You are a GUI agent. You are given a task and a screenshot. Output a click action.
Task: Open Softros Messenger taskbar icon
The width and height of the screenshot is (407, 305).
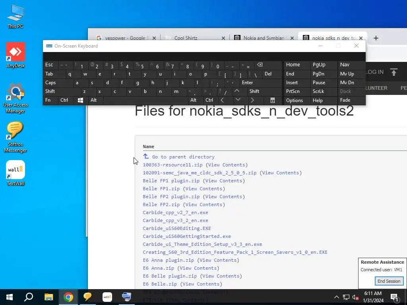click(87, 297)
